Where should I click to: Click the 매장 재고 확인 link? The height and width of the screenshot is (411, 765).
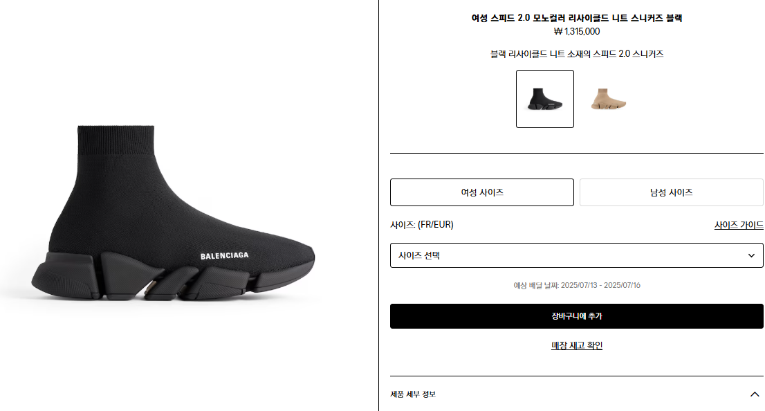(577, 345)
